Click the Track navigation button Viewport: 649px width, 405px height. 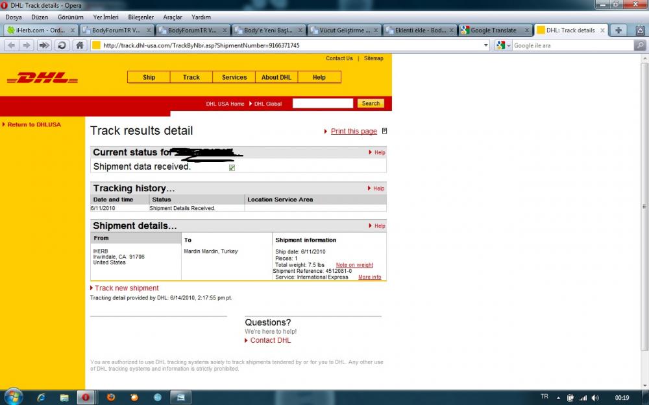(x=191, y=77)
